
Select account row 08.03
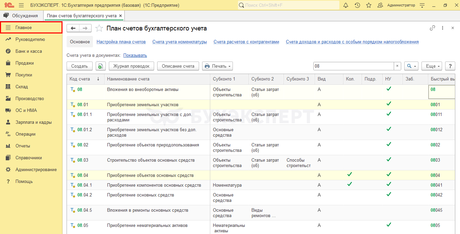click(261, 163)
